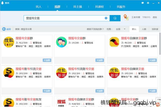Click +加群 for 搜狐号交易群 14/200
This screenshot has width=161, height=107.
[x=100, y=60]
